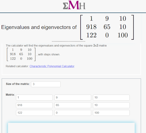Edit the matrix cell containing 918
The height and width of the screenshot is (133, 146).
click(34, 105)
